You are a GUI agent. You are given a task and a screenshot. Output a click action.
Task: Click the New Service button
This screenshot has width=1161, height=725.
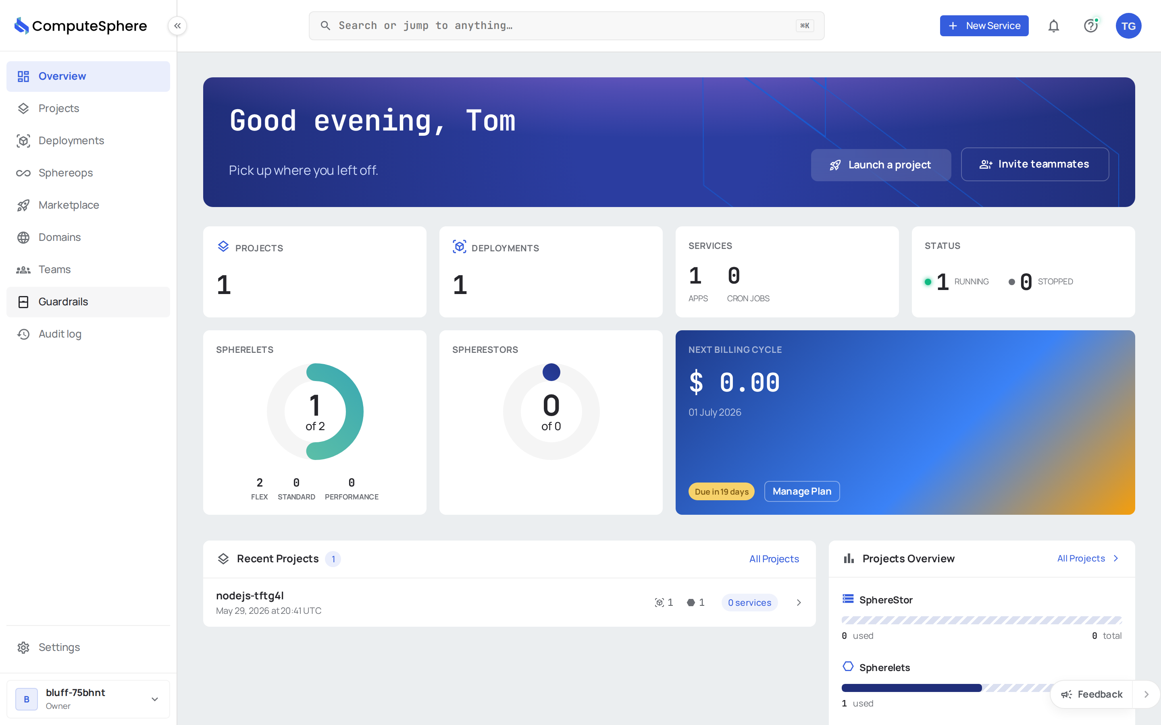[984, 26]
